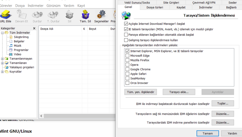Viewport: 242px width, 137px height.
Task: Click the horizontal scrollbar left arrow
Action: pyautogui.click(x=41, y=116)
